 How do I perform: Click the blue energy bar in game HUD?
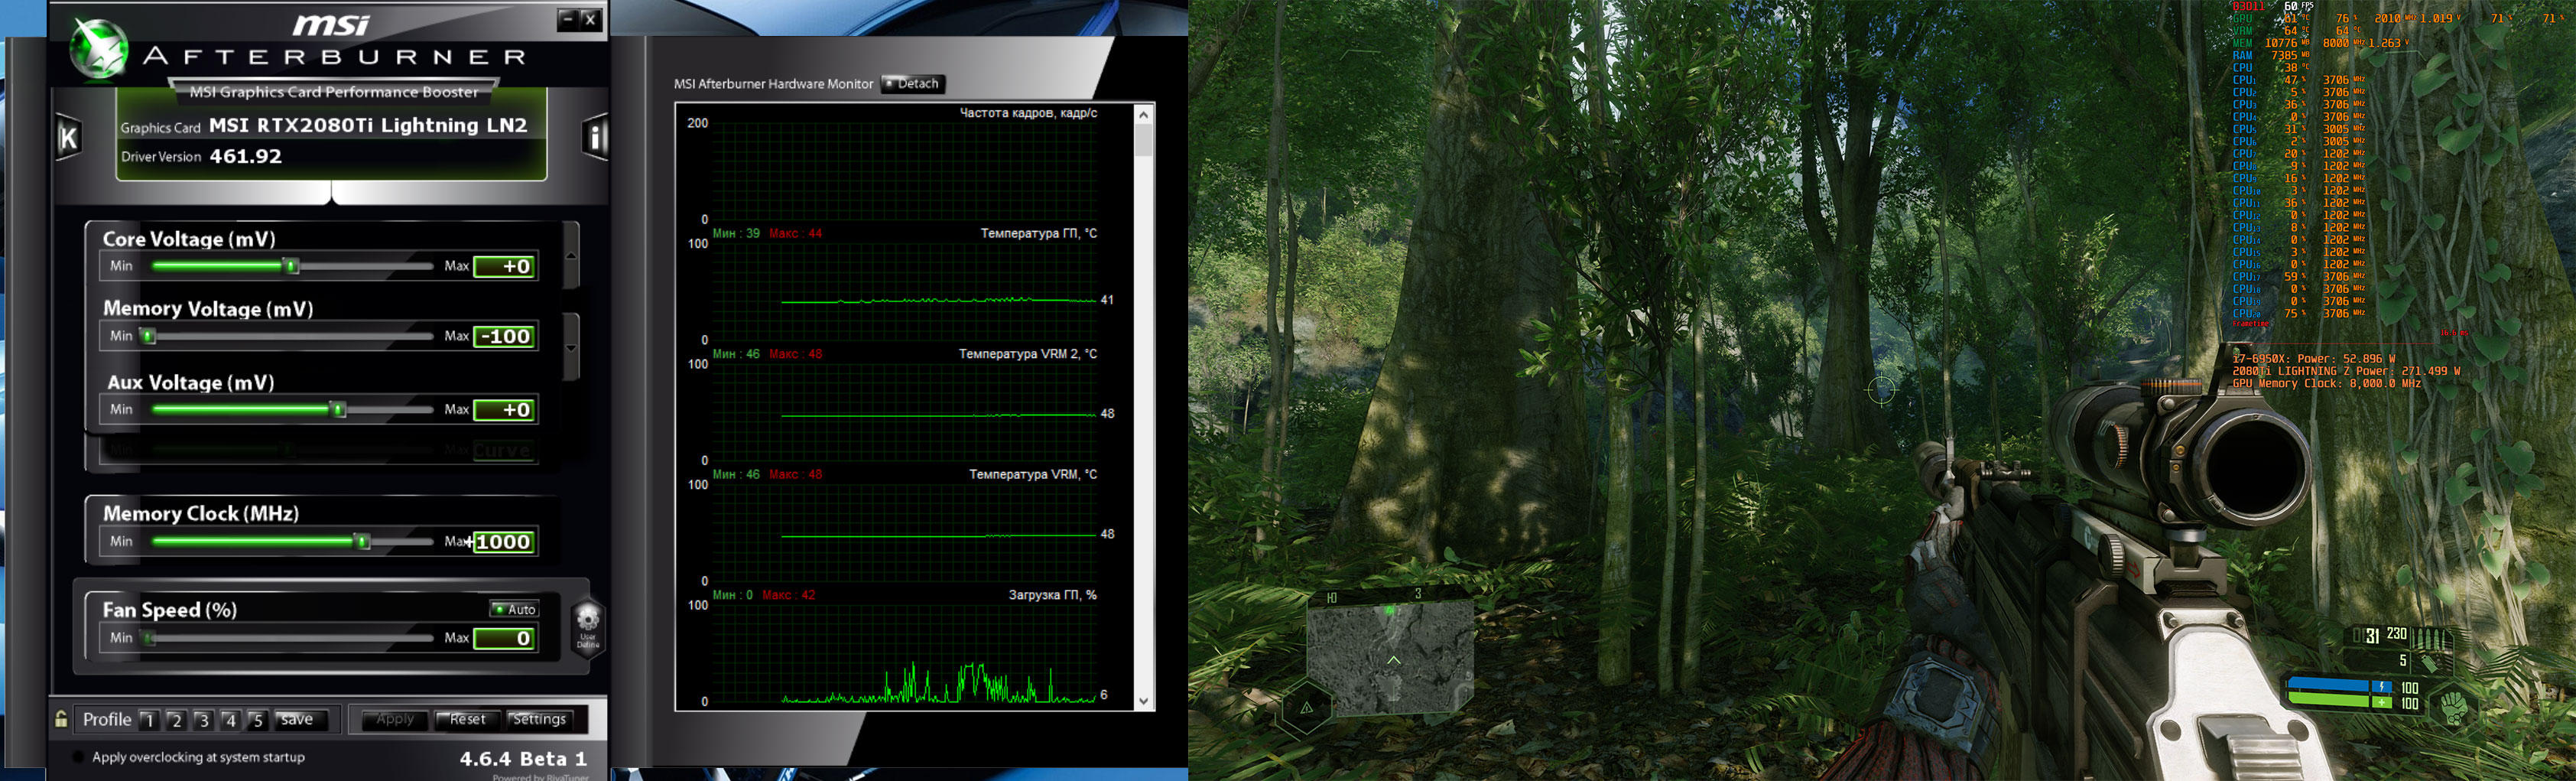point(2329,686)
